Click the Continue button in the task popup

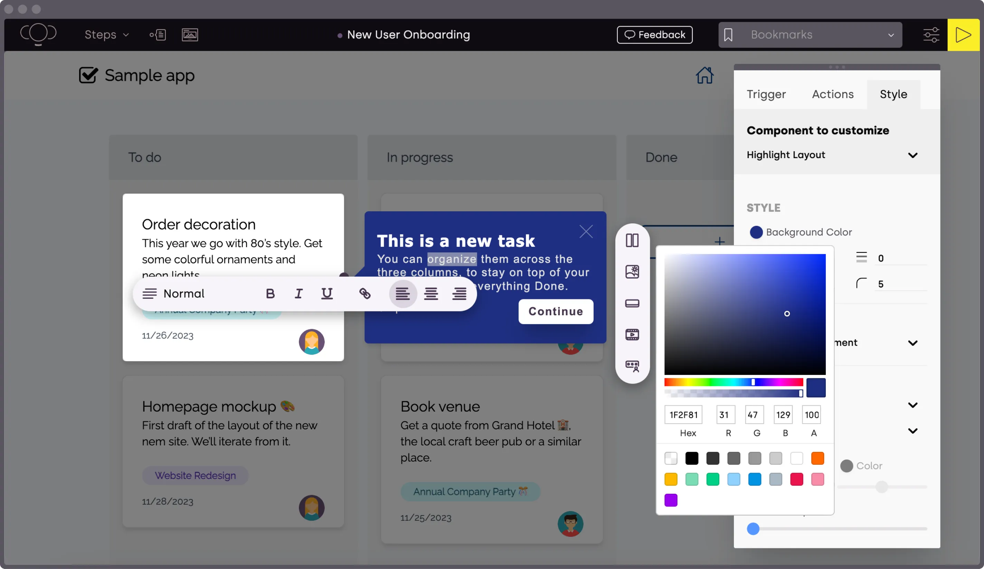tap(555, 311)
